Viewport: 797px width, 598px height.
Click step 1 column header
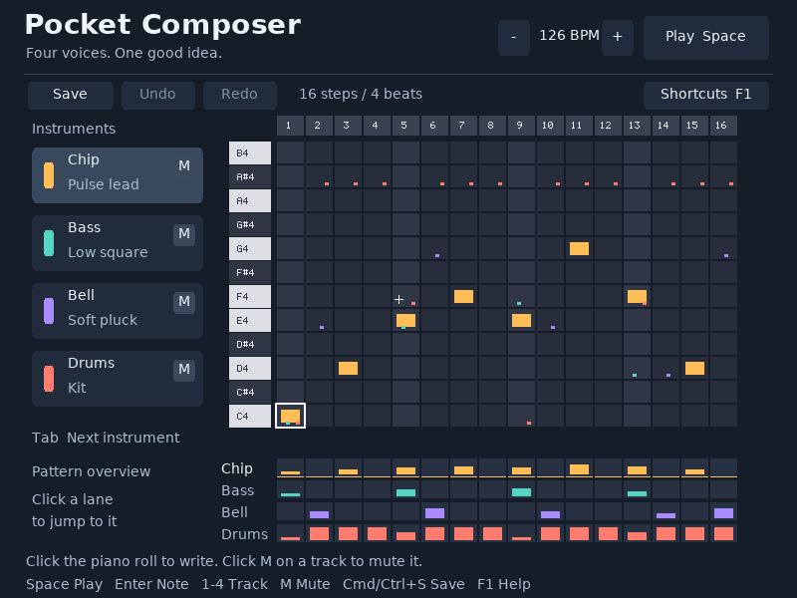[290, 126]
